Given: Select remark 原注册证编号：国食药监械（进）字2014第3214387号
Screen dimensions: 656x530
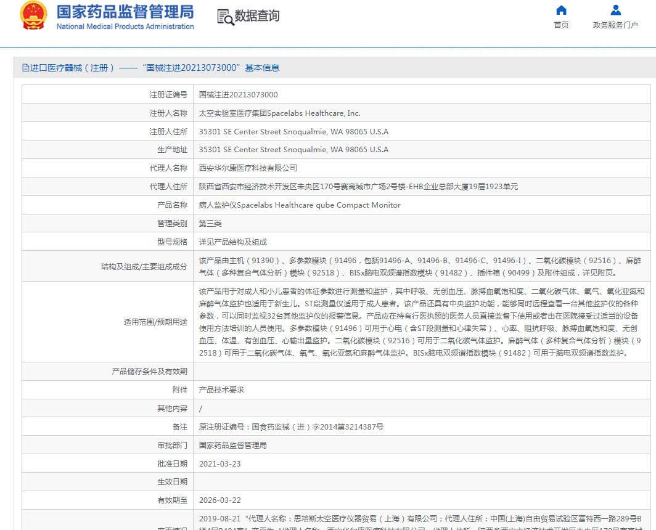Looking at the screenshot, I should click(291, 426).
